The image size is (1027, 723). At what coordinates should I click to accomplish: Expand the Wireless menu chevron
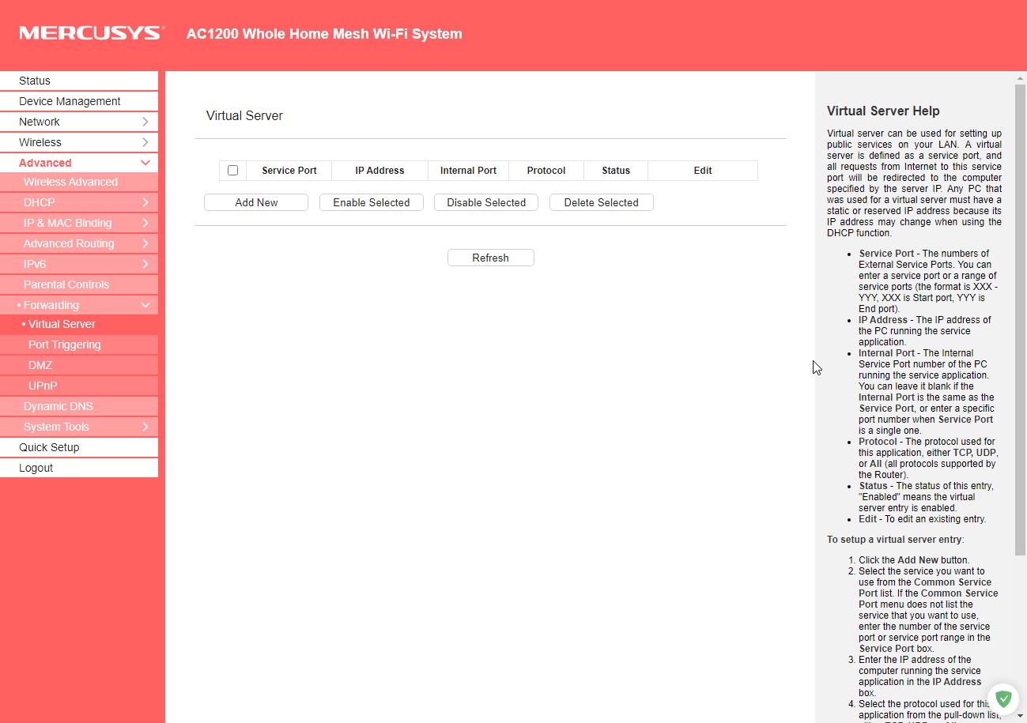click(x=145, y=142)
